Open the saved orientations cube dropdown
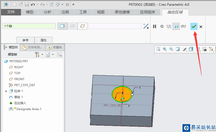Screen dimensions: 216x132 191,49
